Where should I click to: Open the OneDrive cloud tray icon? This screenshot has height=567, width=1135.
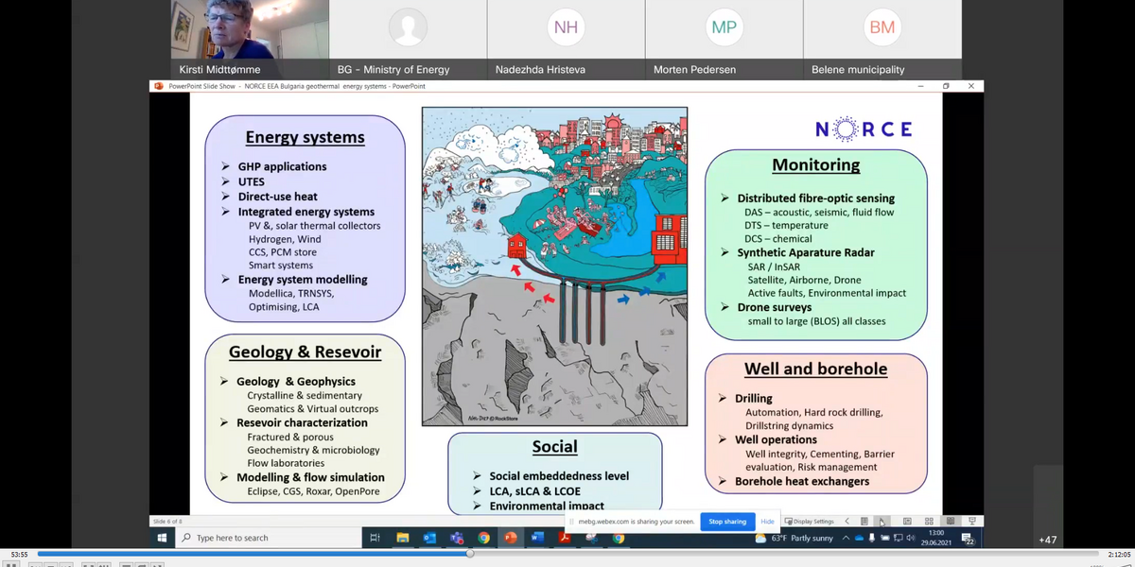[x=859, y=538]
